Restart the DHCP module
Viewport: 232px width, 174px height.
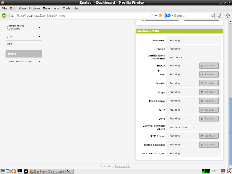point(209,66)
